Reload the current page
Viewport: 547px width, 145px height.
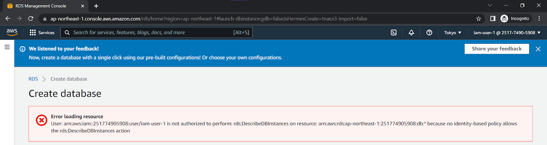coord(31,18)
